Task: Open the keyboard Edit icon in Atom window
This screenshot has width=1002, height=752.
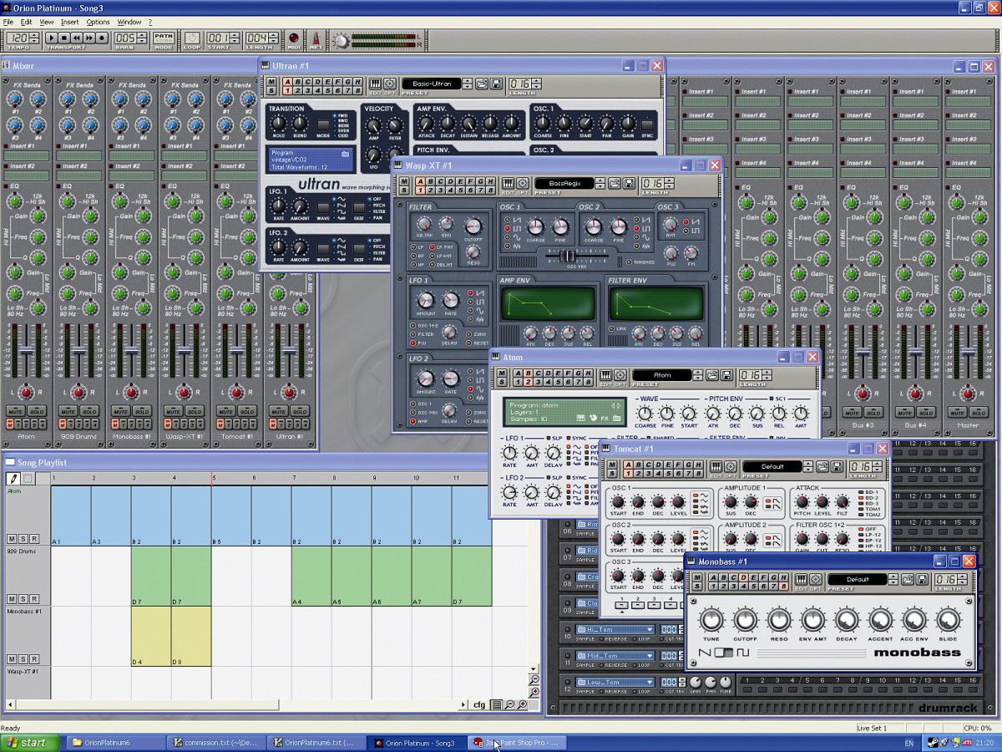Action: (x=606, y=375)
